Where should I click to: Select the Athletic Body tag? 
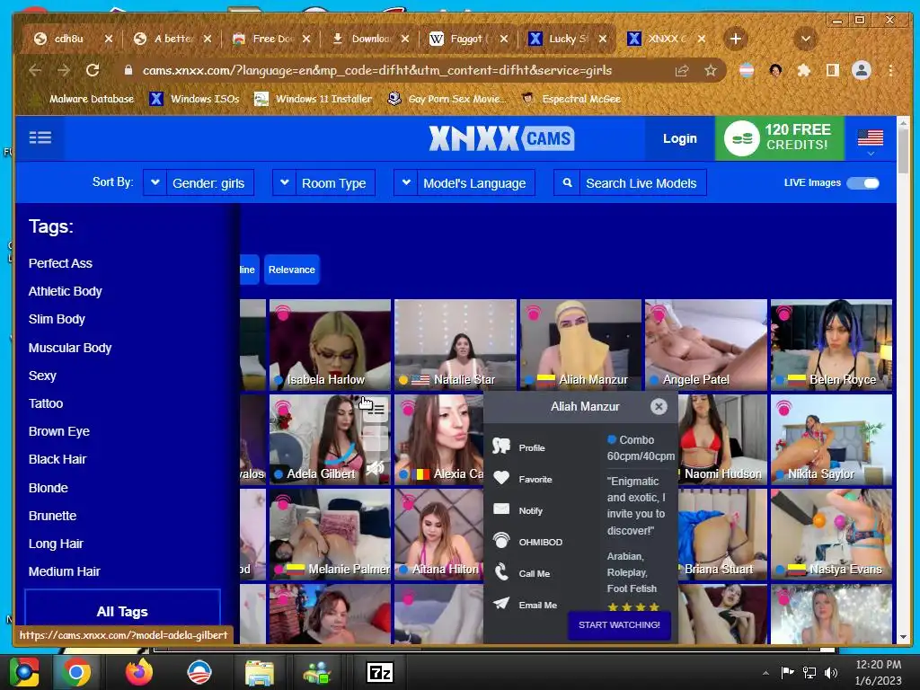tap(65, 291)
